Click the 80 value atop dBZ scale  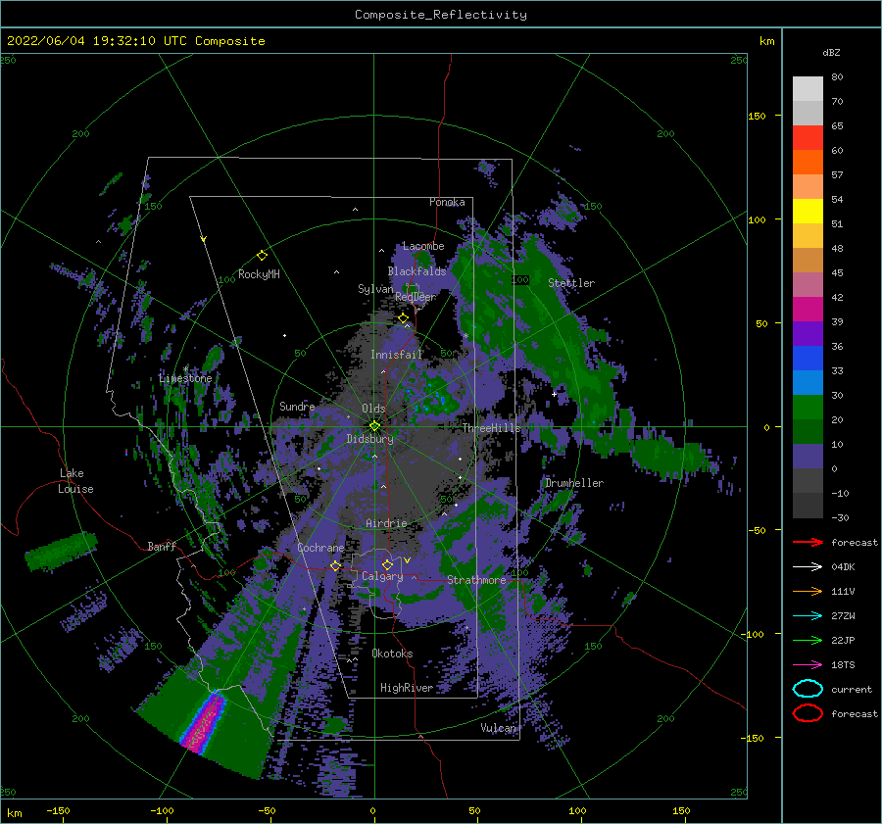(x=837, y=77)
